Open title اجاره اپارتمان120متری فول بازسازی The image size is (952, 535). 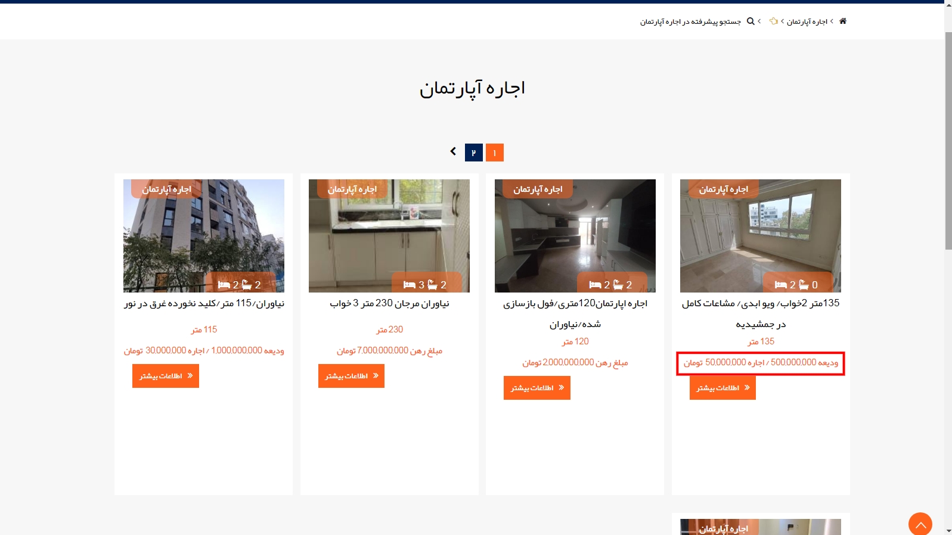tap(575, 313)
